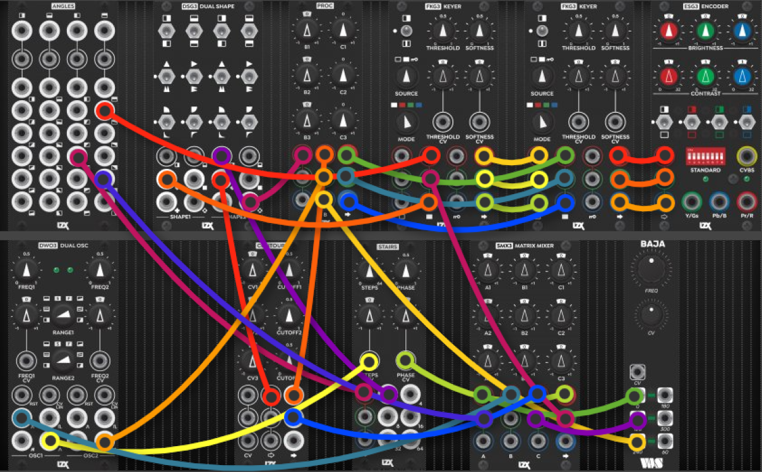Click the FREQ1 CV jack on Dual Osc
The image size is (762, 472).
(x=26, y=361)
